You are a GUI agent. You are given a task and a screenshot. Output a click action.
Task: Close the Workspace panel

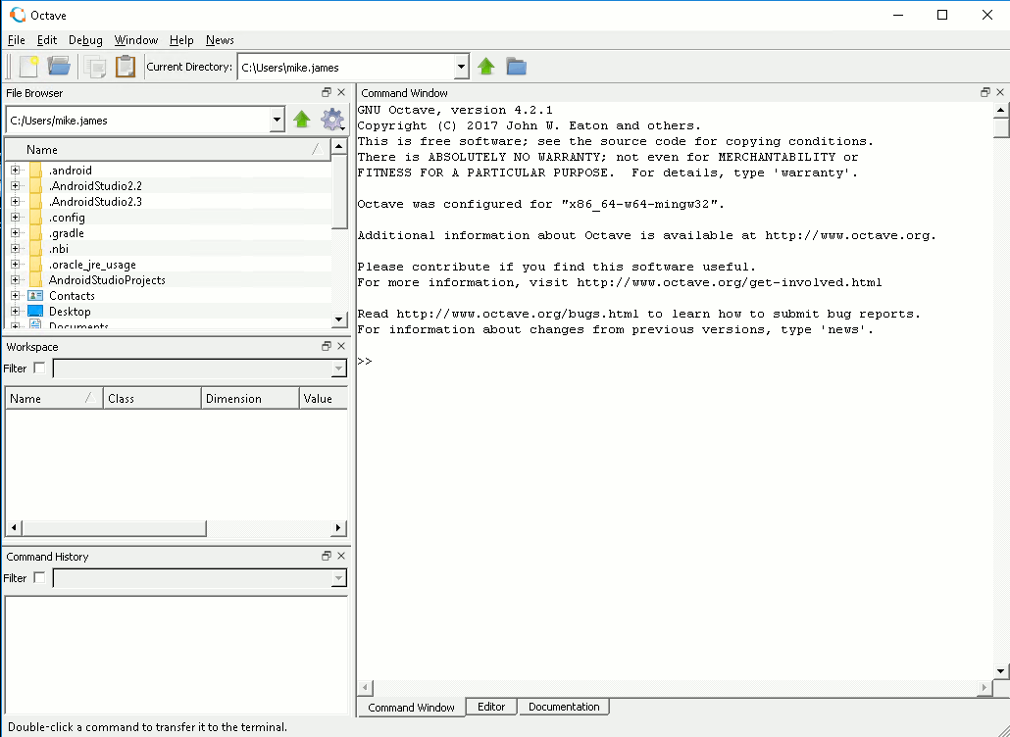[341, 346]
